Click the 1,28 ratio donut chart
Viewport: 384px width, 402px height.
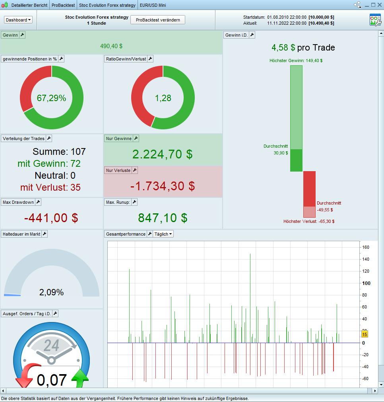tap(163, 98)
